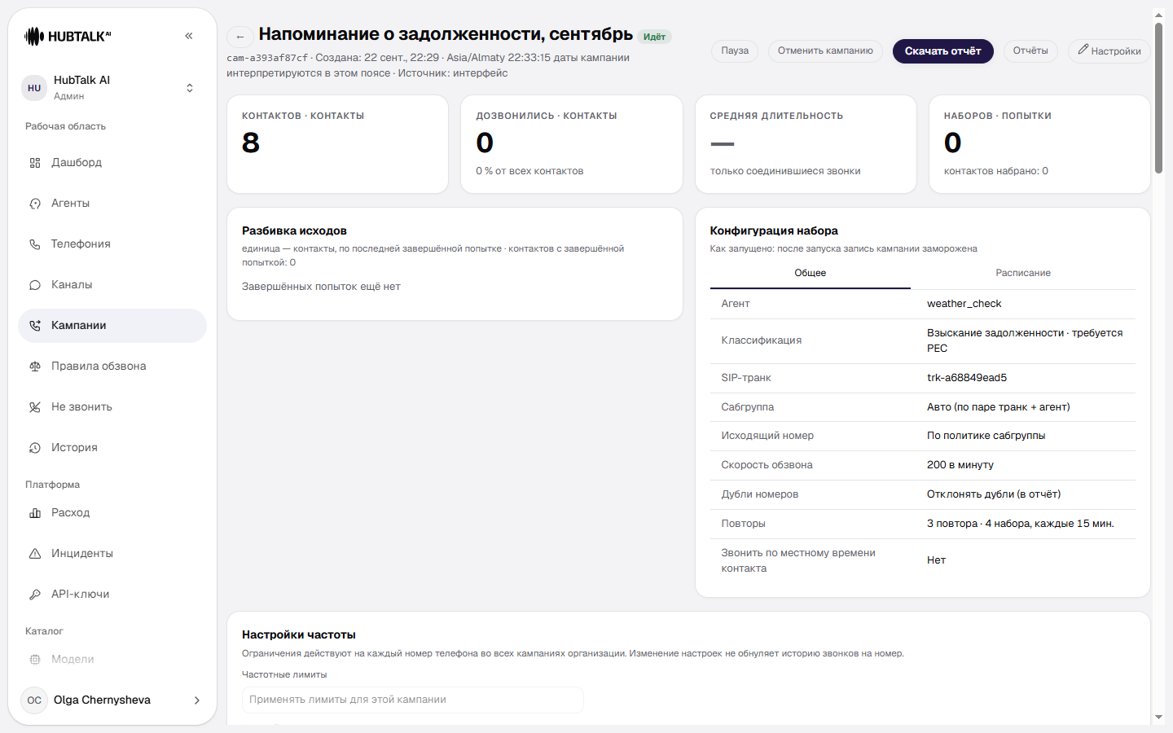Click Отменить кампанию button

point(825,50)
